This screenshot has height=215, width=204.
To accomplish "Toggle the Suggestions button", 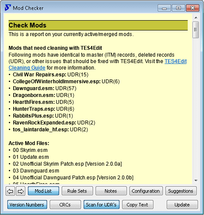I will 181,191.
